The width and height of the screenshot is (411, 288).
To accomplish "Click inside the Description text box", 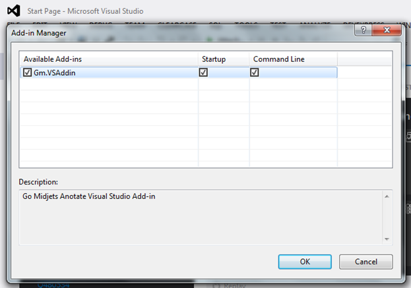I will pos(198,217).
